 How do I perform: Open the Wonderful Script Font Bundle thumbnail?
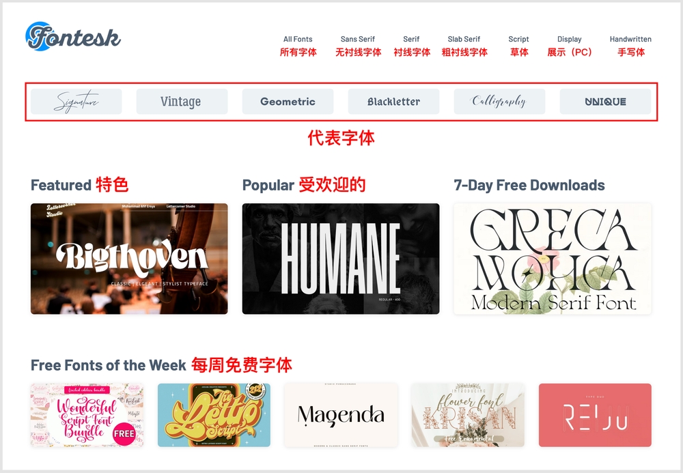coord(87,415)
